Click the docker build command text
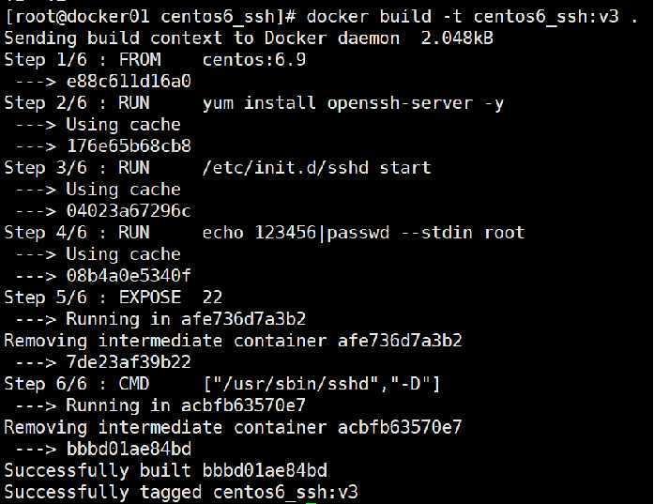Viewport: 654px width, 504px height. click(x=472, y=18)
